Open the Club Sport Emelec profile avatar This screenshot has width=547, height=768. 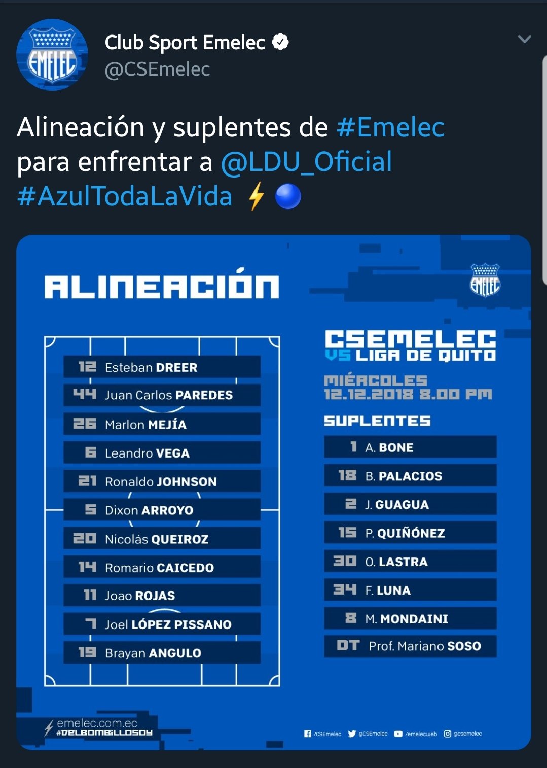52,55
